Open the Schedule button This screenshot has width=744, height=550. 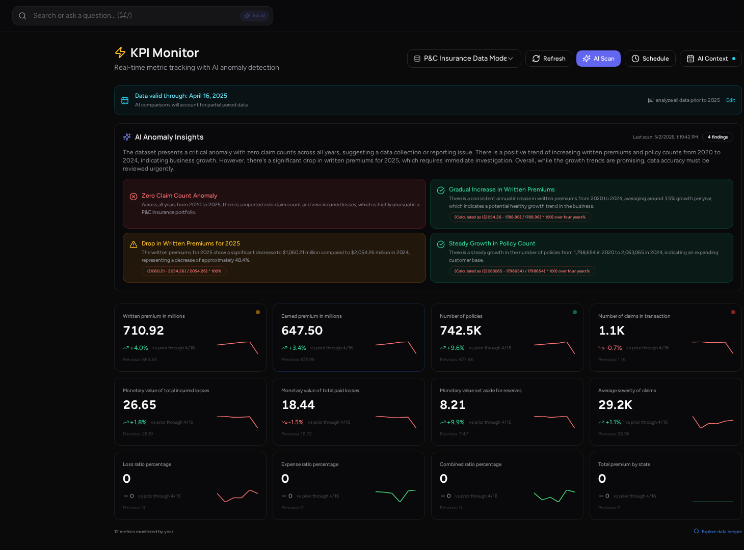point(650,59)
